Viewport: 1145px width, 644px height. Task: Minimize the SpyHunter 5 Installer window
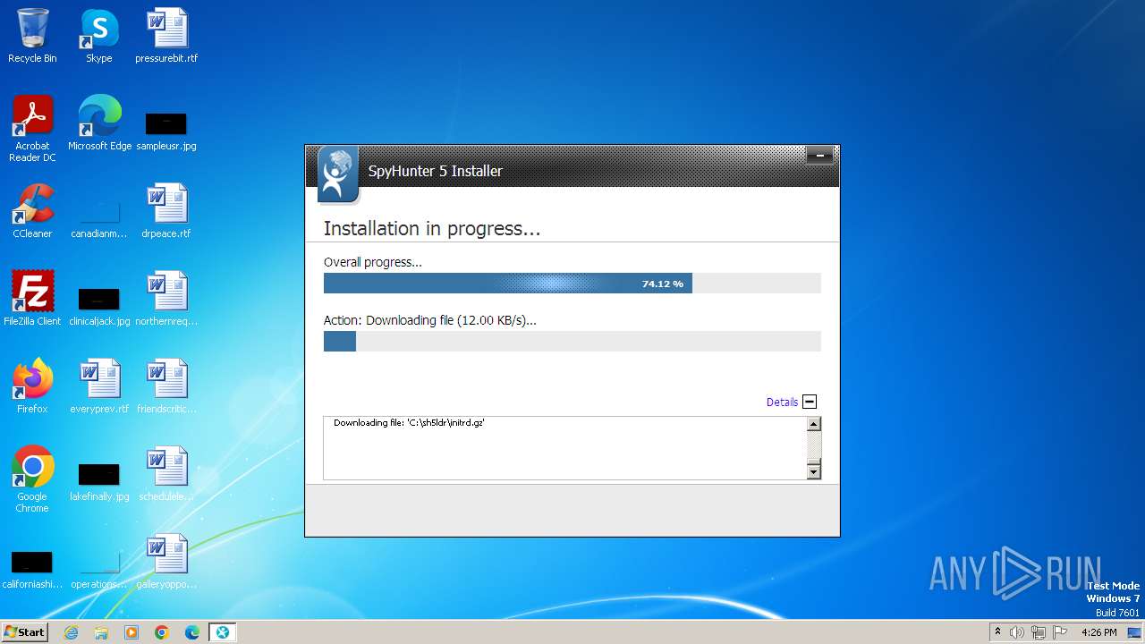(819, 157)
